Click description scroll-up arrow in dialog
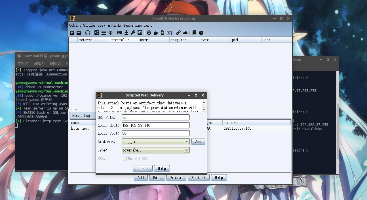 pyautogui.click(x=204, y=102)
